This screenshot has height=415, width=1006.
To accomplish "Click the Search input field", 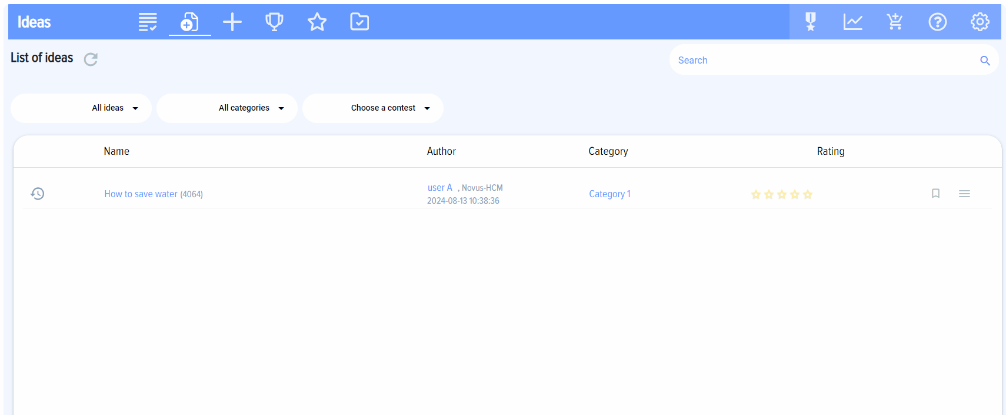I will point(824,60).
